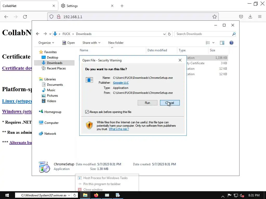Image resolution: width=266 pixels, height=199 pixels.
Task: Click the shield tracking protection icon
Action: coord(51,17)
